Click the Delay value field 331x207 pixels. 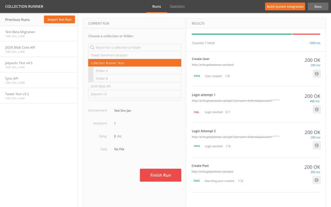[118, 136]
